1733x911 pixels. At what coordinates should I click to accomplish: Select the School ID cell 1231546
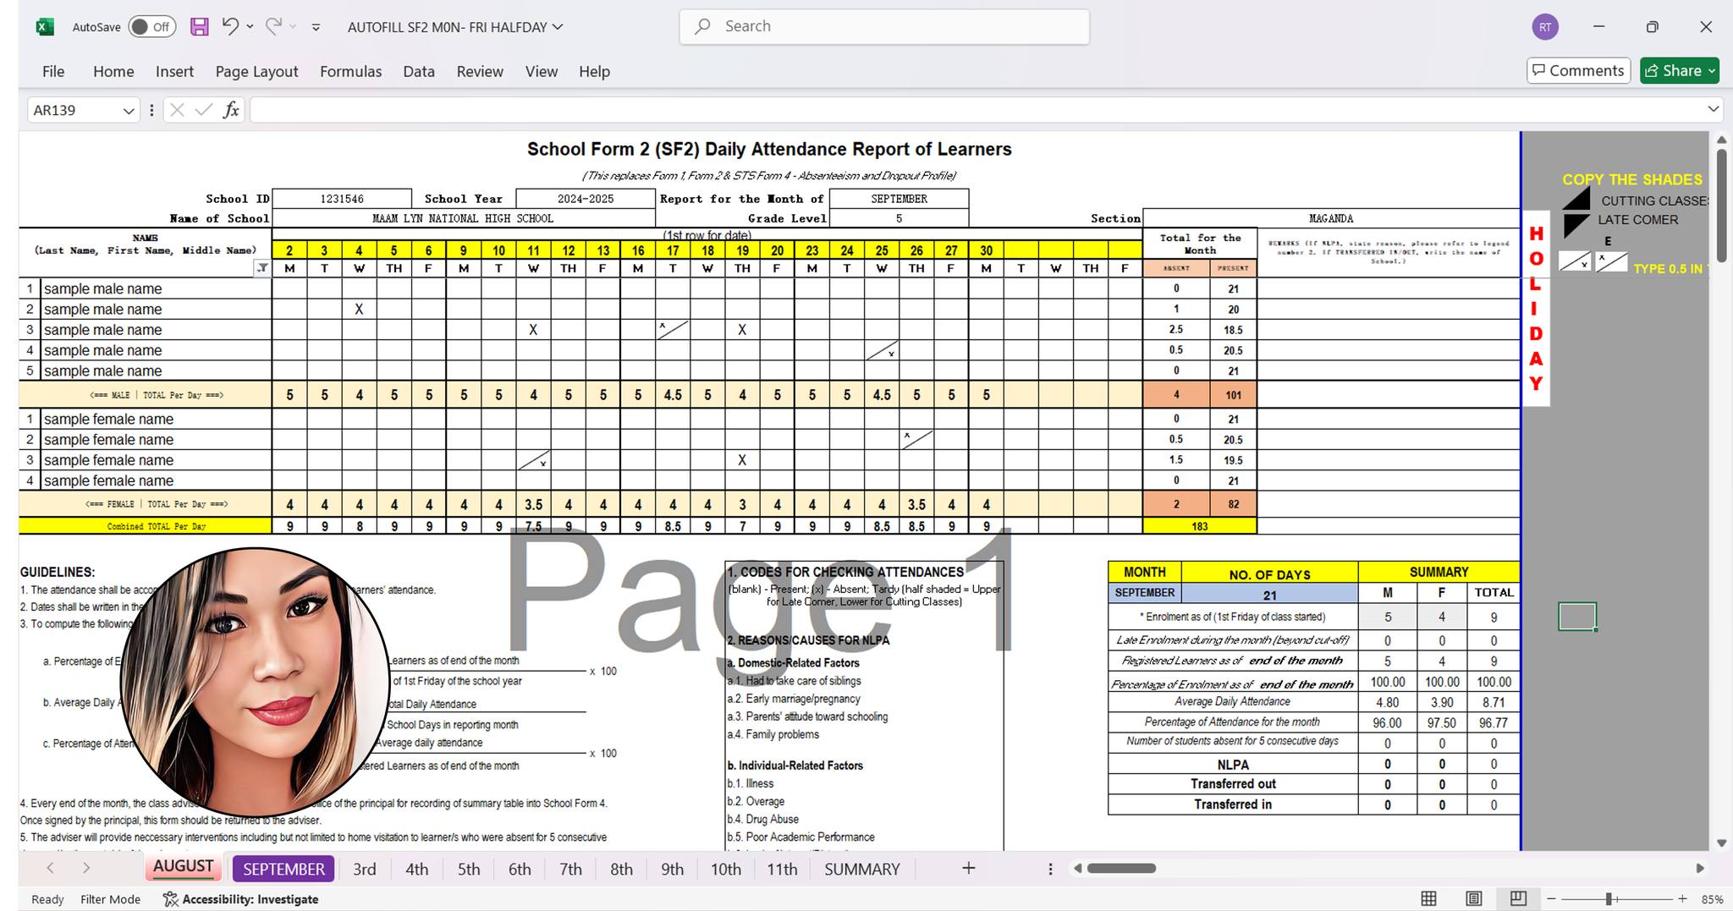click(x=342, y=199)
